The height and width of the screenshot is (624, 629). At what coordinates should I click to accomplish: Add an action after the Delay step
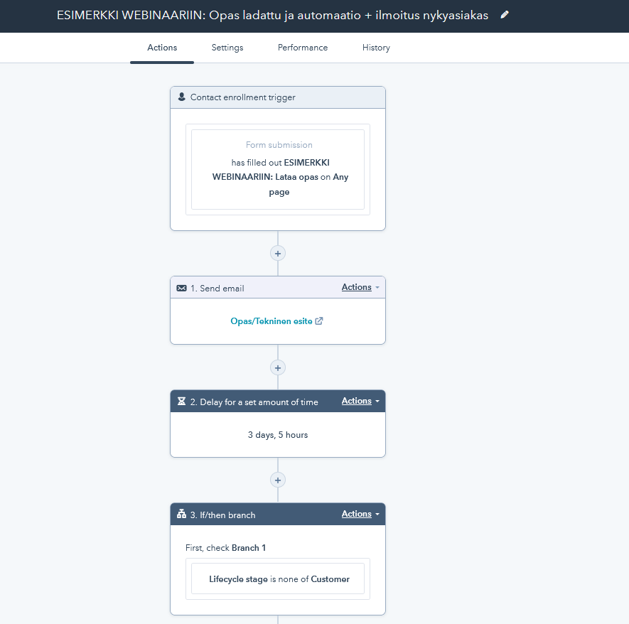point(278,480)
